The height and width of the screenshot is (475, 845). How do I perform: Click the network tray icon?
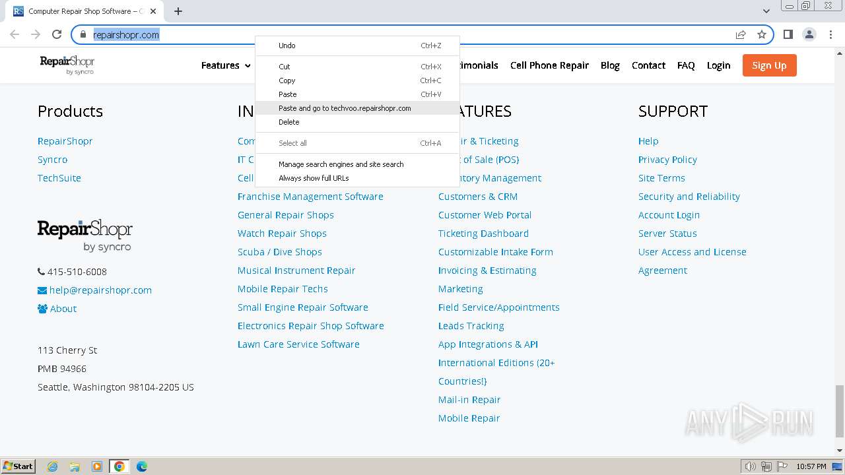[766, 466]
